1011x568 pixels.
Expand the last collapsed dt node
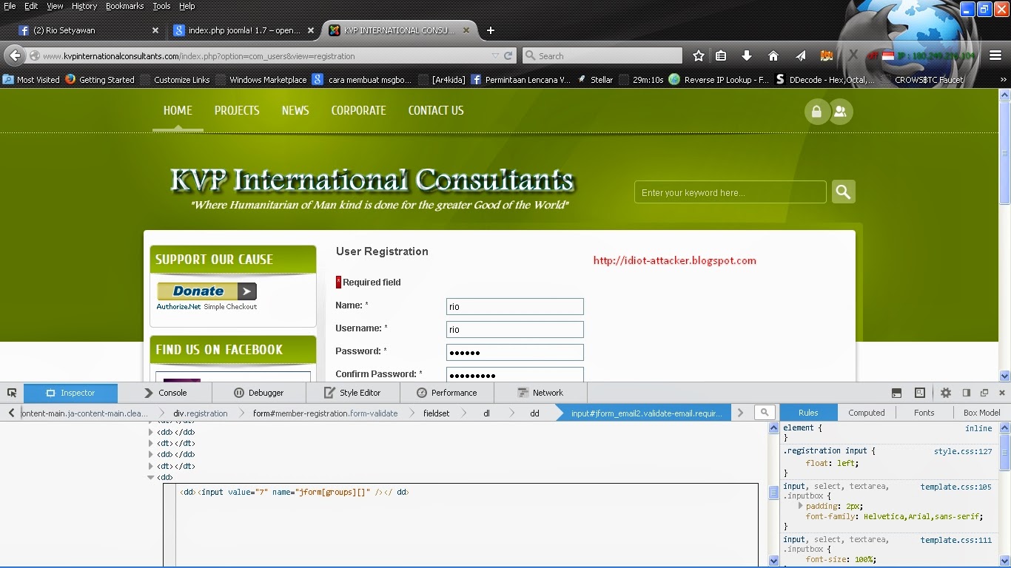pos(151,466)
